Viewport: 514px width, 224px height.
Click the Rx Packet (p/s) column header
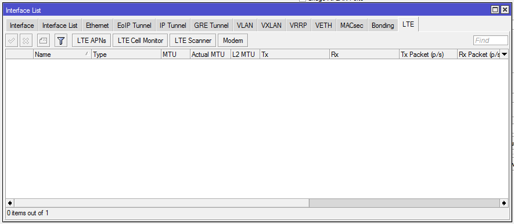479,55
